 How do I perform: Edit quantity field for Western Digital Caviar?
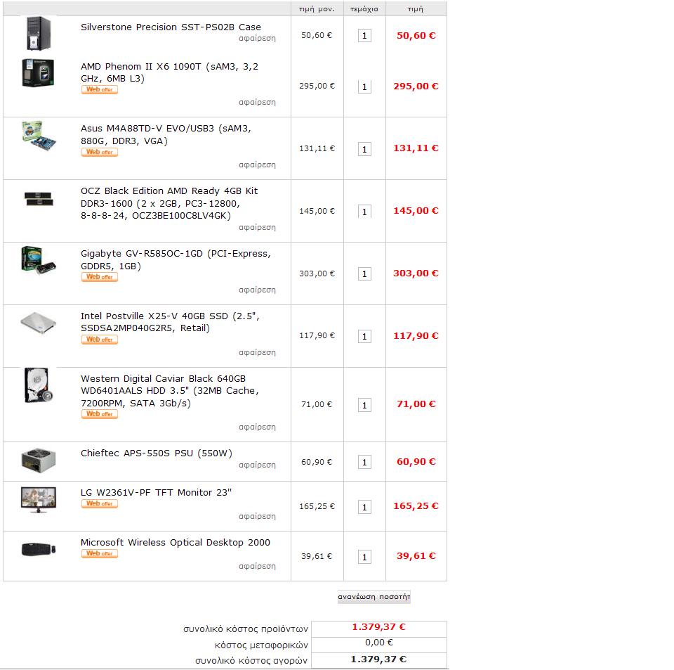[x=364, y=405]
